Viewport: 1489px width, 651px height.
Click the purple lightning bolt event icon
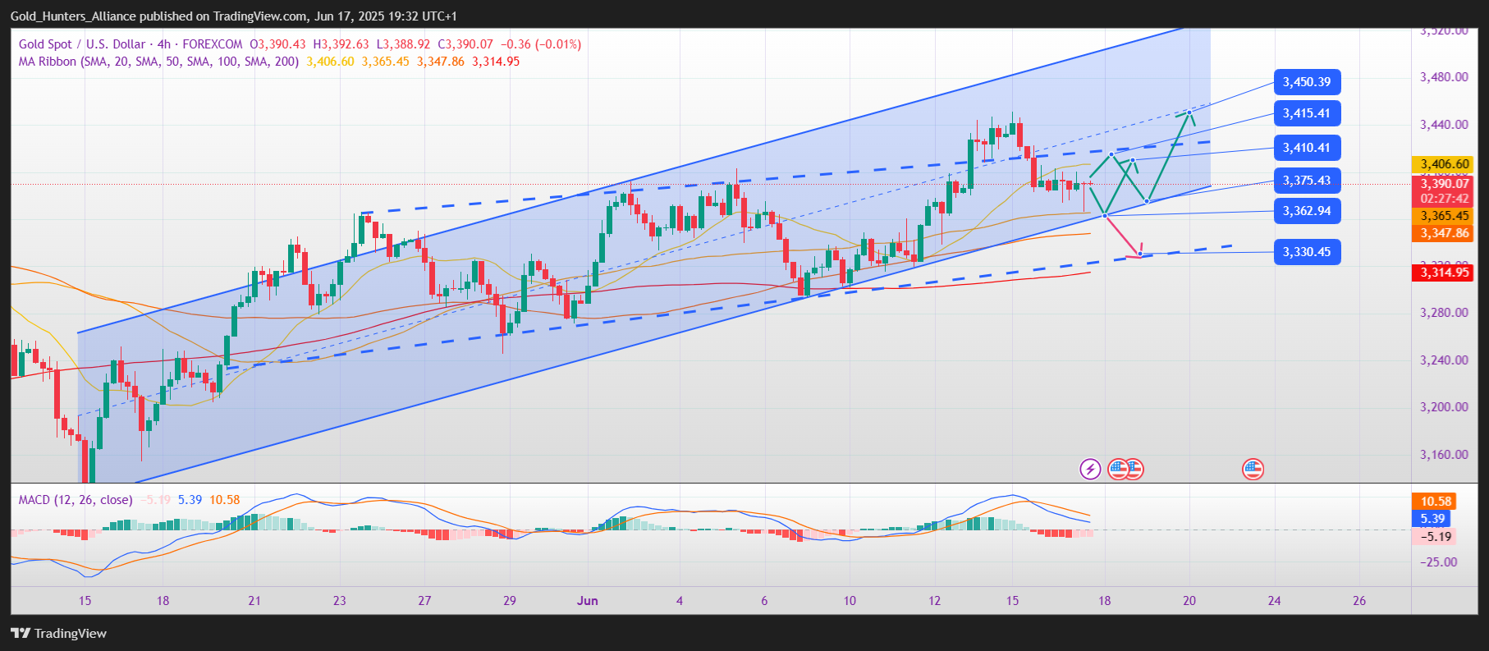pyautogui.click(x=1090, y=470)
